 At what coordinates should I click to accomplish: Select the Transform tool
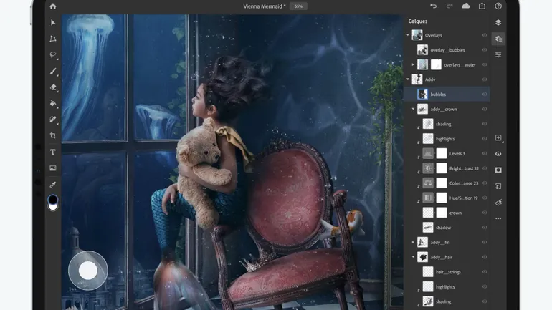click(53, 39)
